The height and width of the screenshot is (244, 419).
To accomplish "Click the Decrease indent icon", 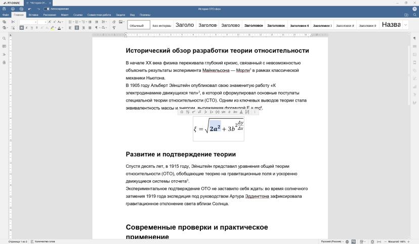I will tap(90, 22).
